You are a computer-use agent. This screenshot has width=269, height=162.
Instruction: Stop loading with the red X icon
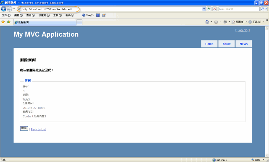tap(214, 9)
